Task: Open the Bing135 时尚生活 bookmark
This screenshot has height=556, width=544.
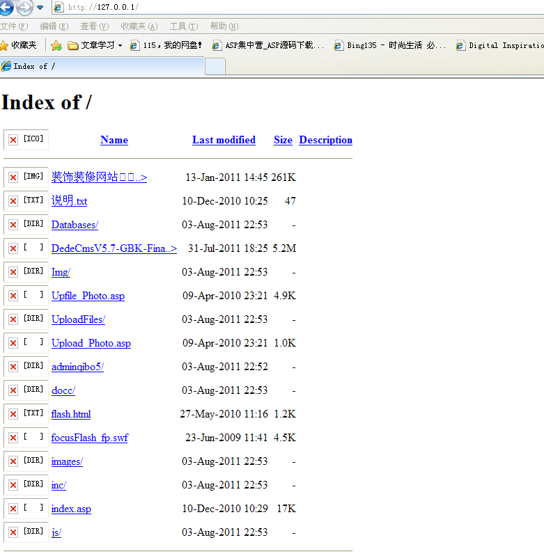Action: click(x=389, y=45)
